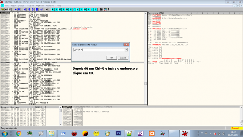Show Threads (T button)
The height and width of the screenshot is (137, 243).
pos(64,9)
